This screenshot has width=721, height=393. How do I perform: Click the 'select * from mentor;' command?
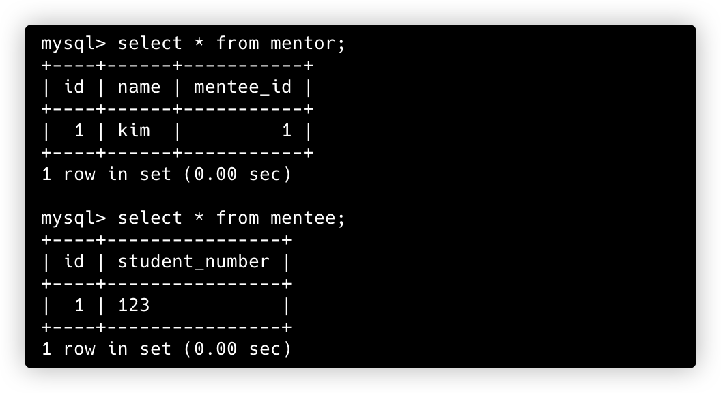[231, 43]
